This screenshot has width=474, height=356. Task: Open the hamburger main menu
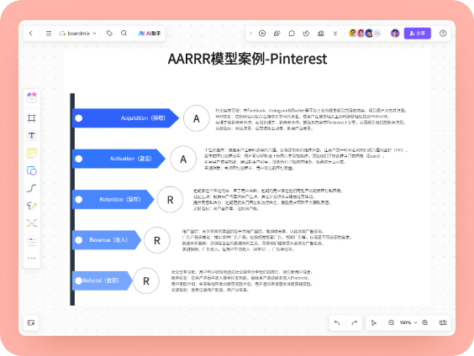pyautogui.click(x=49, y=34)
